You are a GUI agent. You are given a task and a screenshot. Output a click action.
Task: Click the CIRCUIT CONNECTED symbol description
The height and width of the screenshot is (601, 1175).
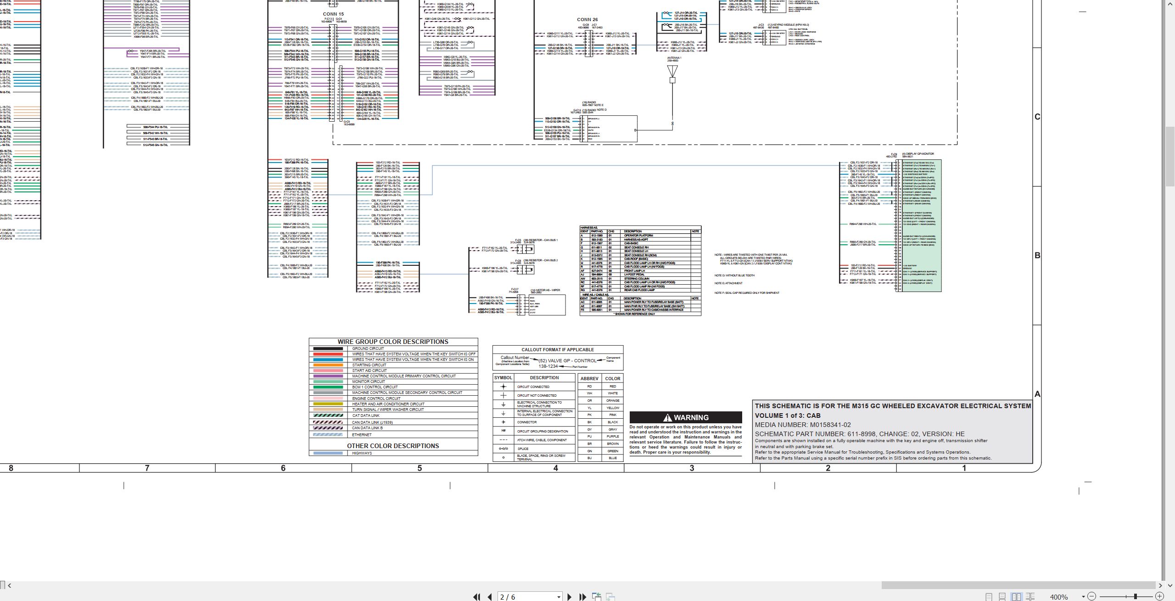[x=533, y=387]
